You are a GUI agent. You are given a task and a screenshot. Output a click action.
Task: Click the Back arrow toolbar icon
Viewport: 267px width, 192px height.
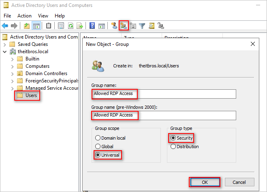5,26
